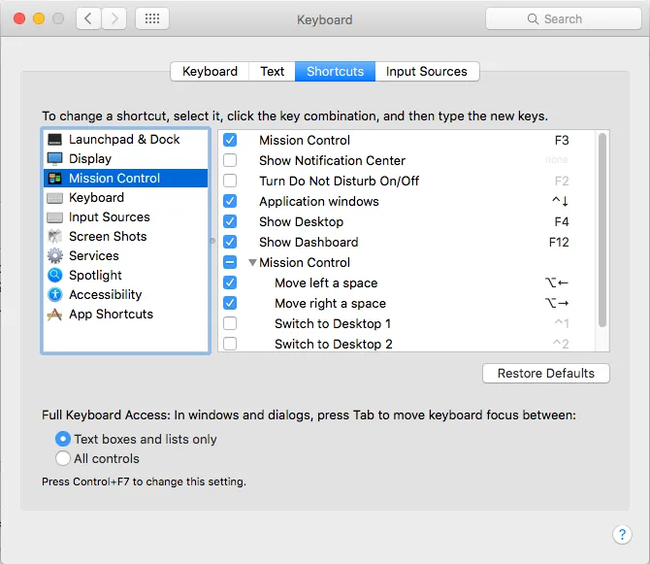Switch to the Keyboard tab
Screen dimensions: 650x564
tap(210, 71)
